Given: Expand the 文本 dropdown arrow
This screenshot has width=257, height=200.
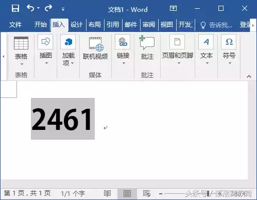Looking at the screenshot, I should click(x=207, y=63).
